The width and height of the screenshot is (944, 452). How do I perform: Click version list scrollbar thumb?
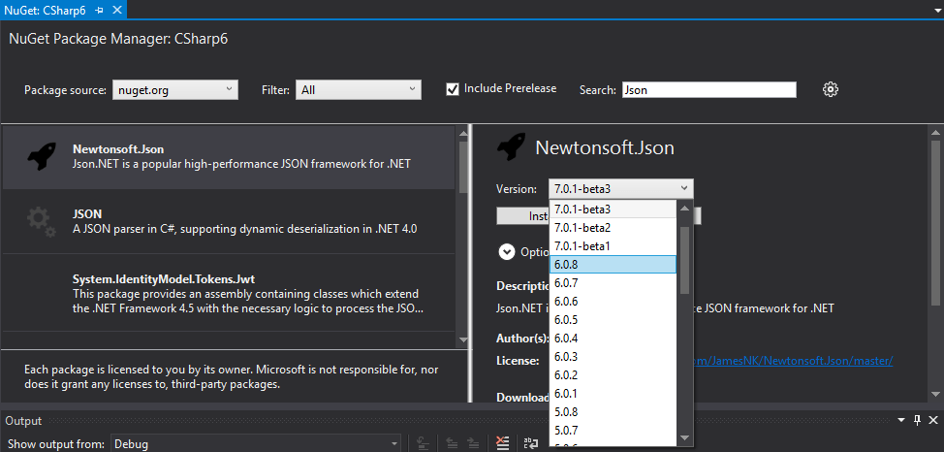coord(684,260)
